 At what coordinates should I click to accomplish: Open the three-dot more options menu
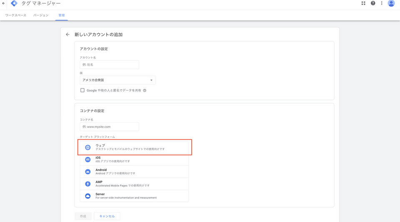(x=382, y=3)
